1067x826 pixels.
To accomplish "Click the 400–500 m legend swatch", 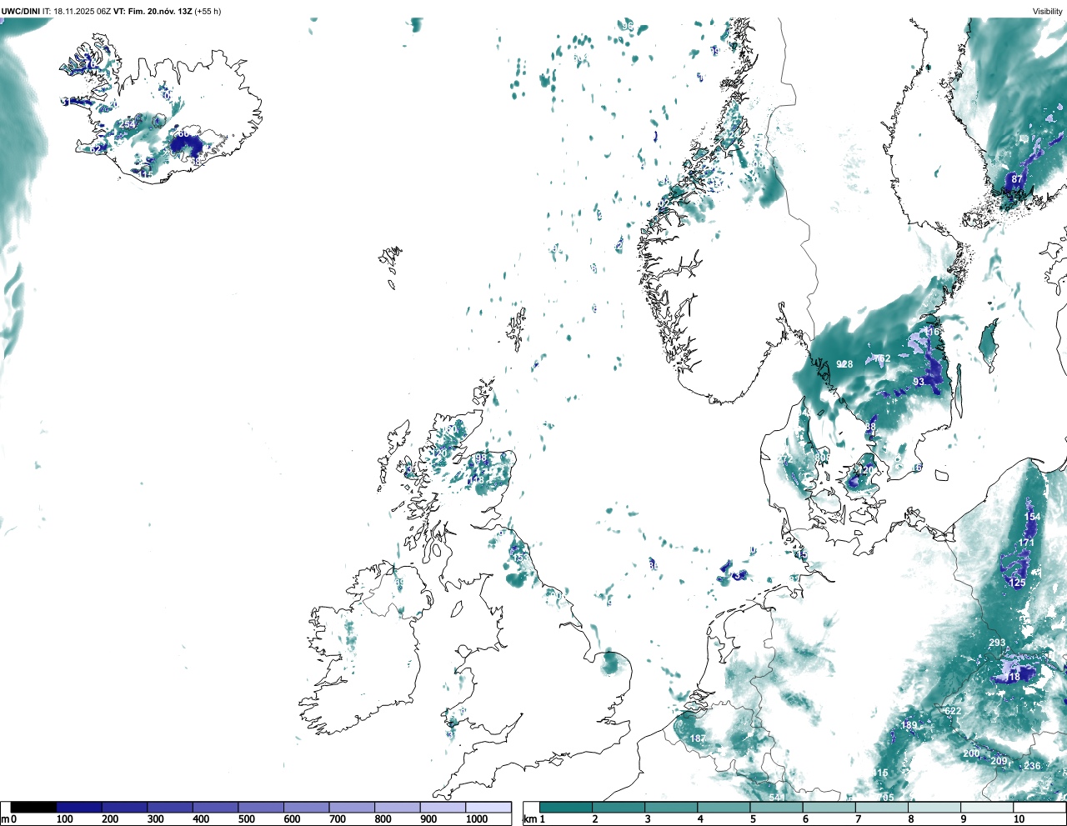I will (x=216, y=807).
